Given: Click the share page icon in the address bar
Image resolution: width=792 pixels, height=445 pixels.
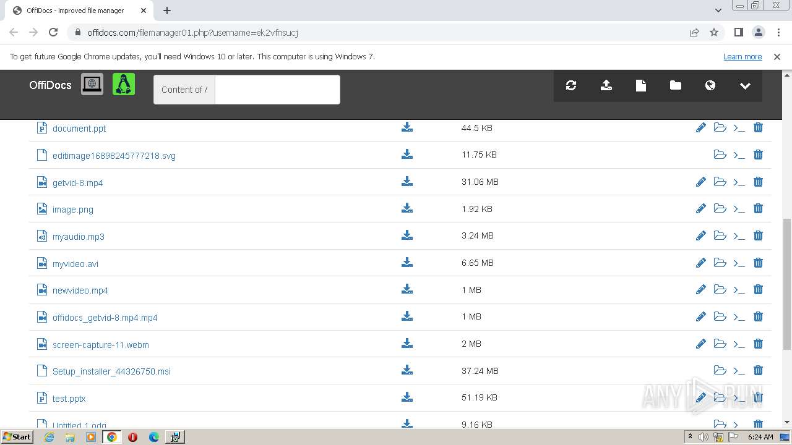Looking at the screenshot, I should pyautogui.click(x=694, y=33).
